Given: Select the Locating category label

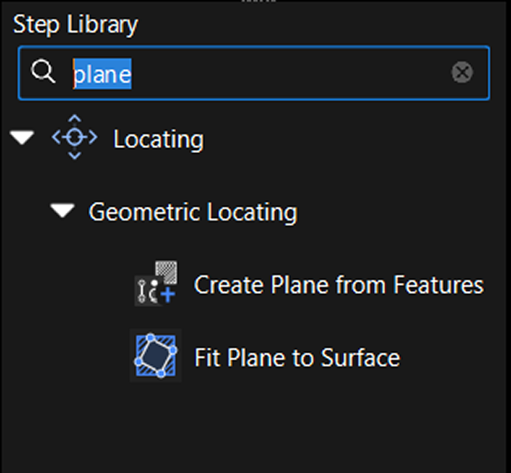Looking at the screenshot, I should pyautogui.click(x=158, y=139).
